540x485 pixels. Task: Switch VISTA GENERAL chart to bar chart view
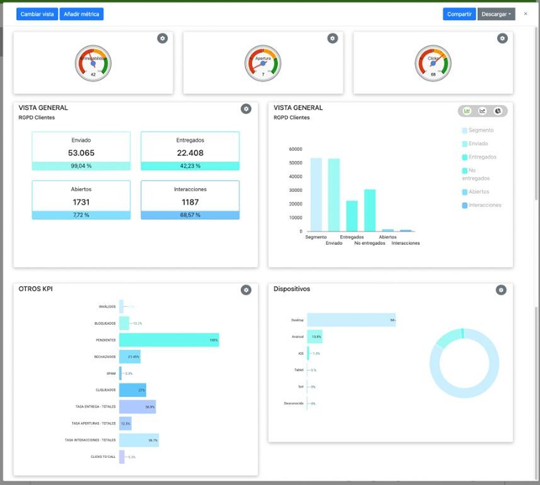tap(467, 111)
